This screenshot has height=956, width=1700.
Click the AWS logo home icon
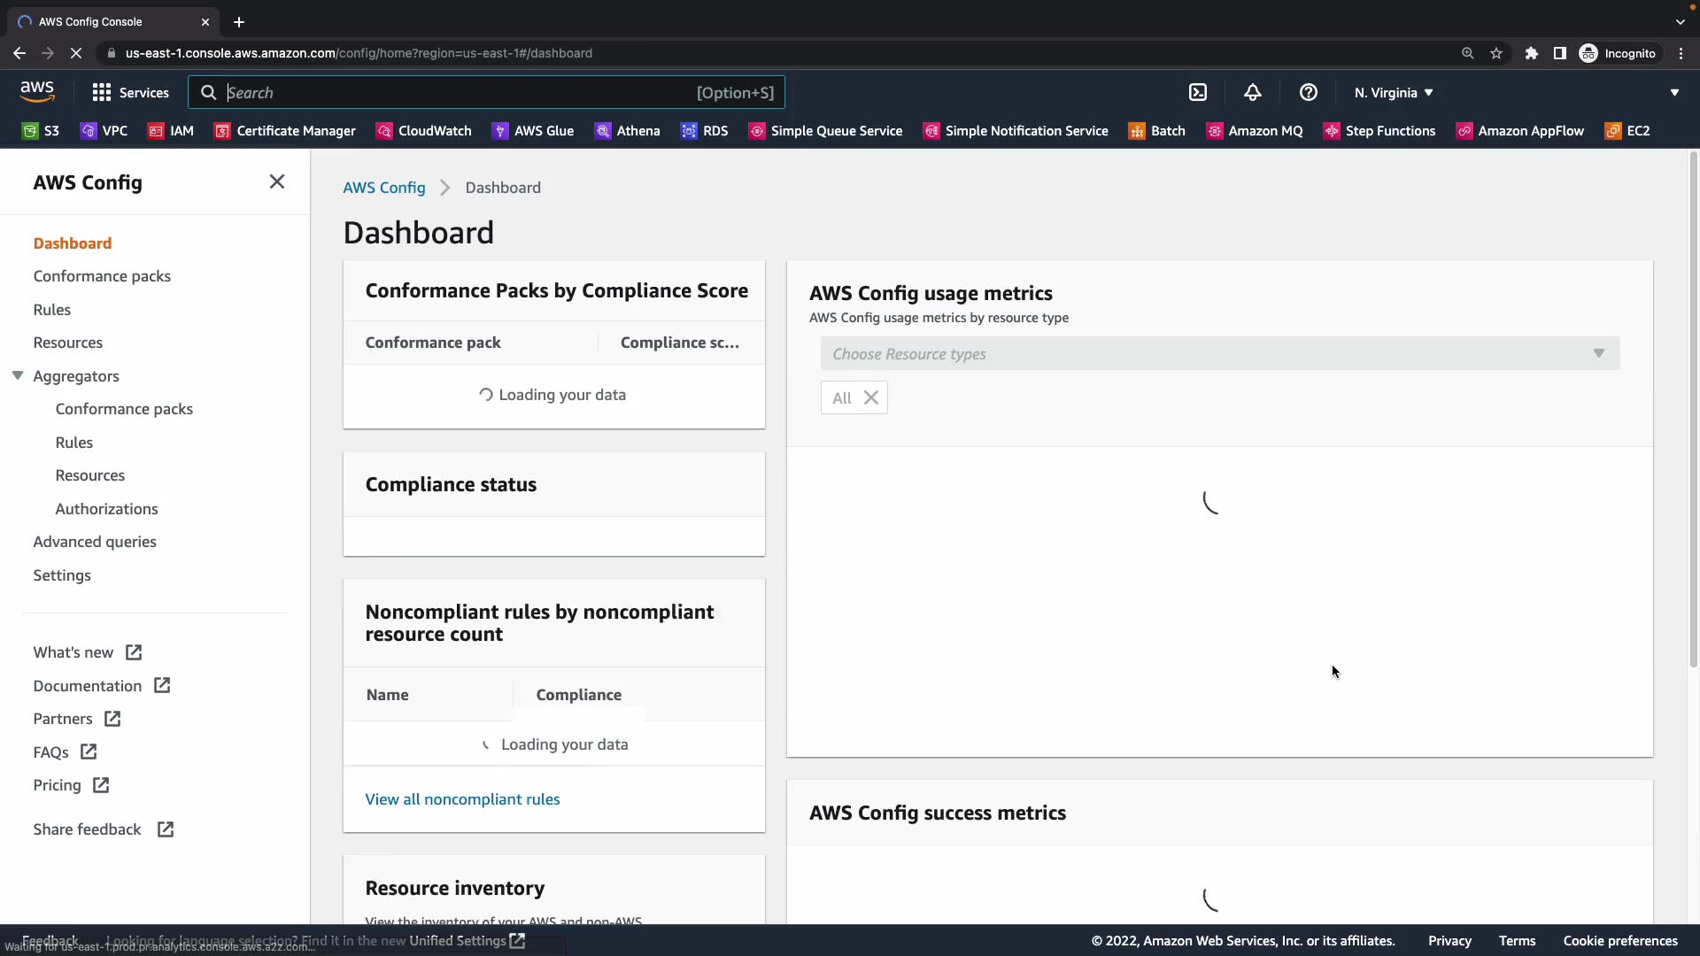click(x=37, y=91)
